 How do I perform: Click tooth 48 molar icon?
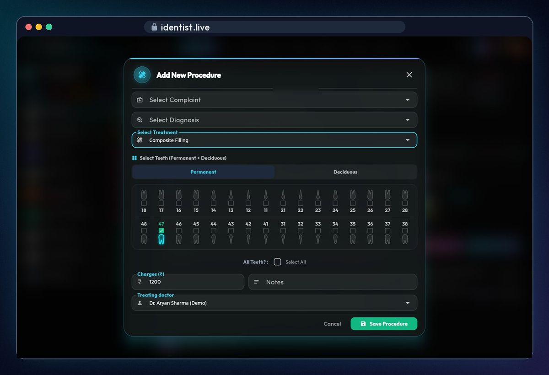pos(144,239)
